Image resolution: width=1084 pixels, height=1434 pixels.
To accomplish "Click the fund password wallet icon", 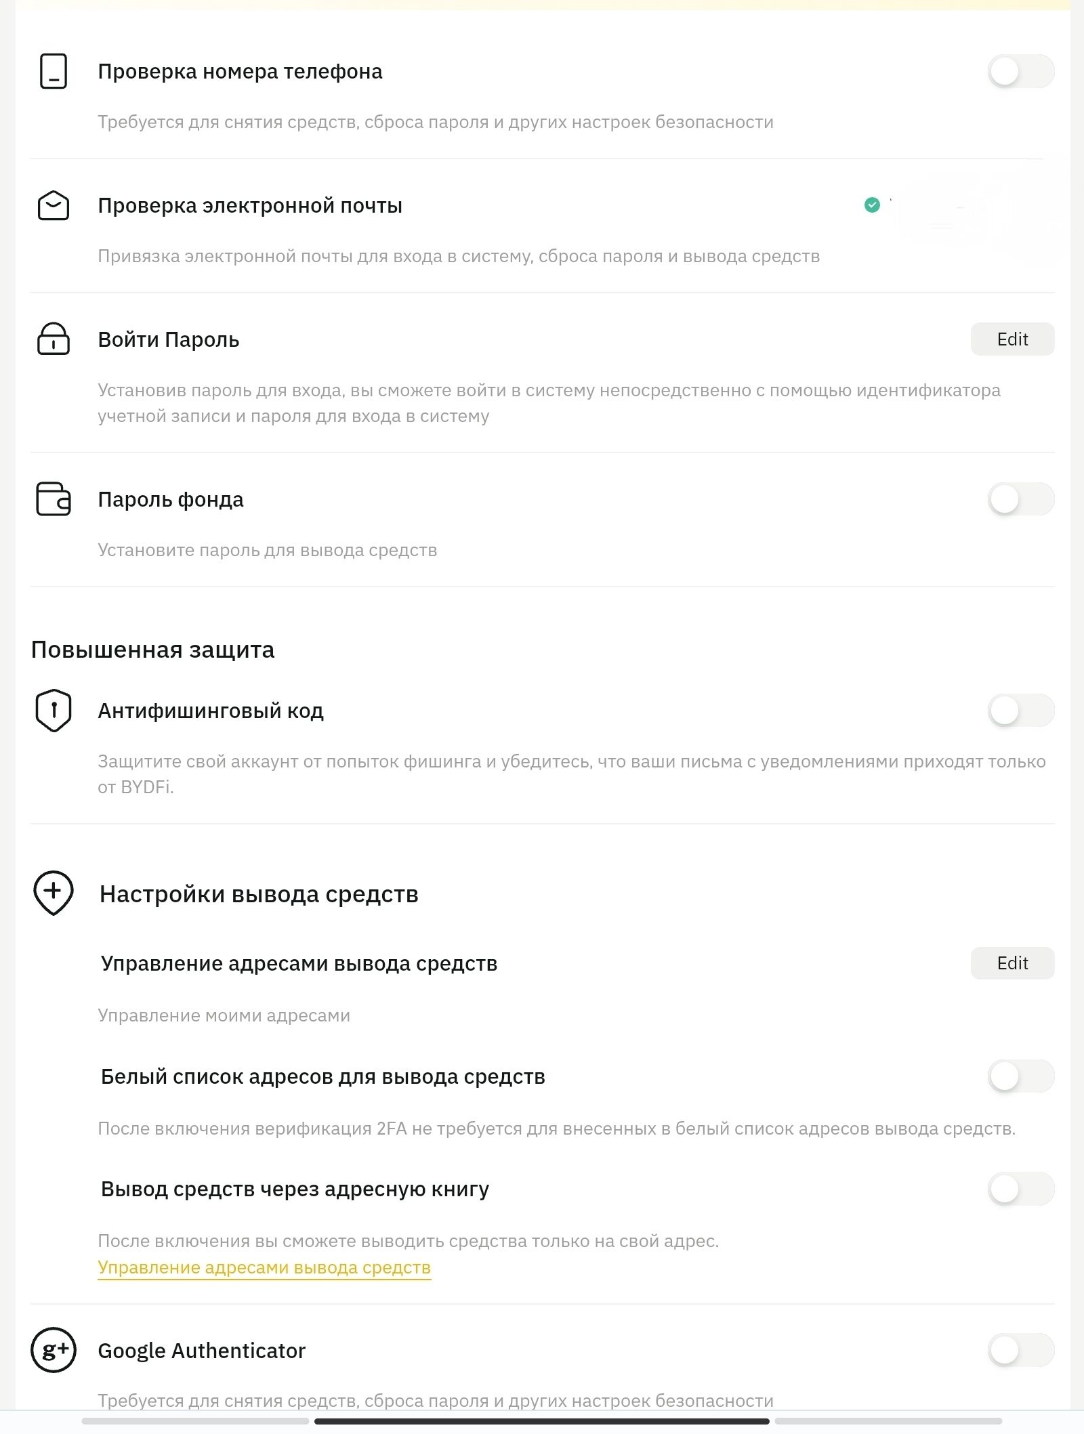I will (53, 499).
